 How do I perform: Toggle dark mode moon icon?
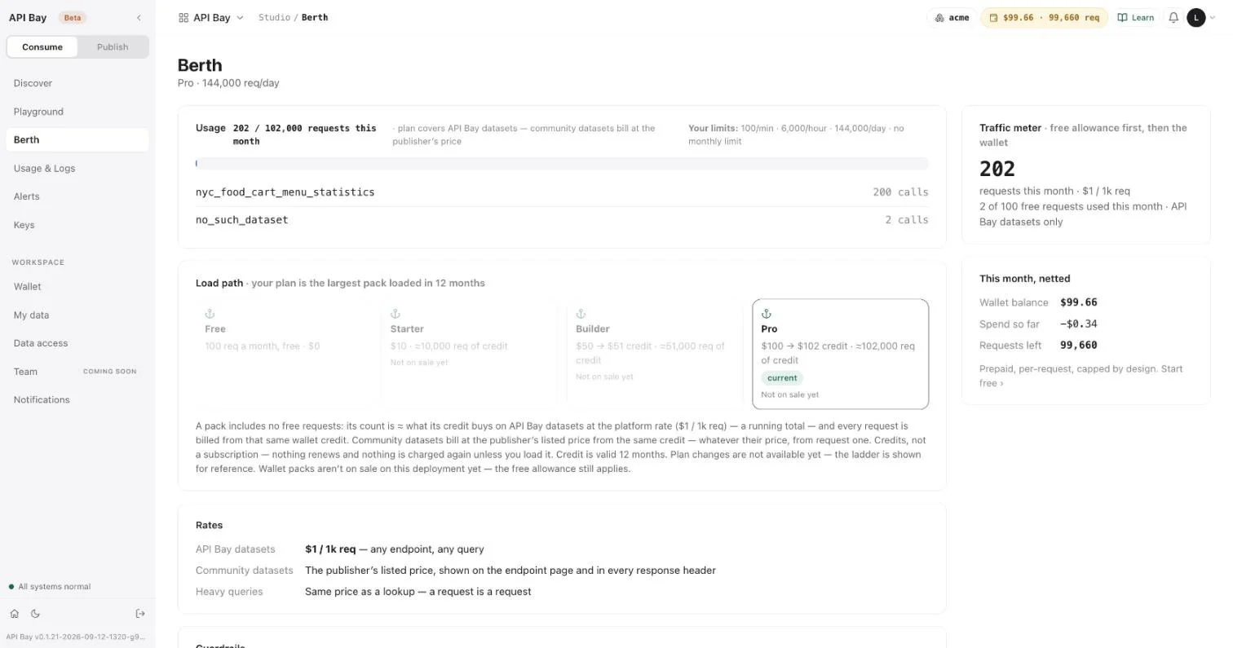tap(35, 614)
